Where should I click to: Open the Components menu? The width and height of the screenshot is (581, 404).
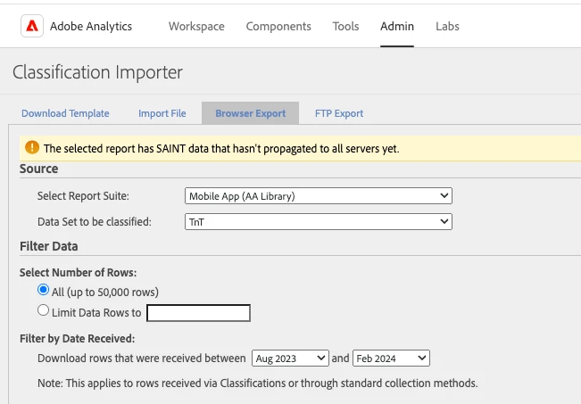pos(278,26)
